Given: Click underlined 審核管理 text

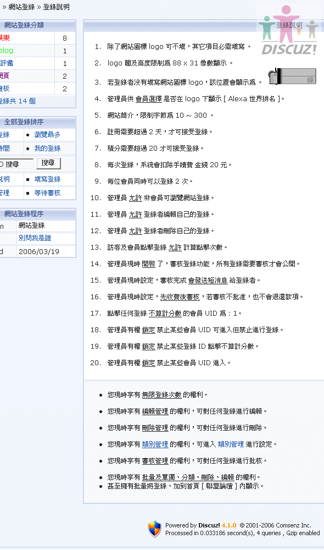Looking at the screenshot, I should click(x=155, y=460).
